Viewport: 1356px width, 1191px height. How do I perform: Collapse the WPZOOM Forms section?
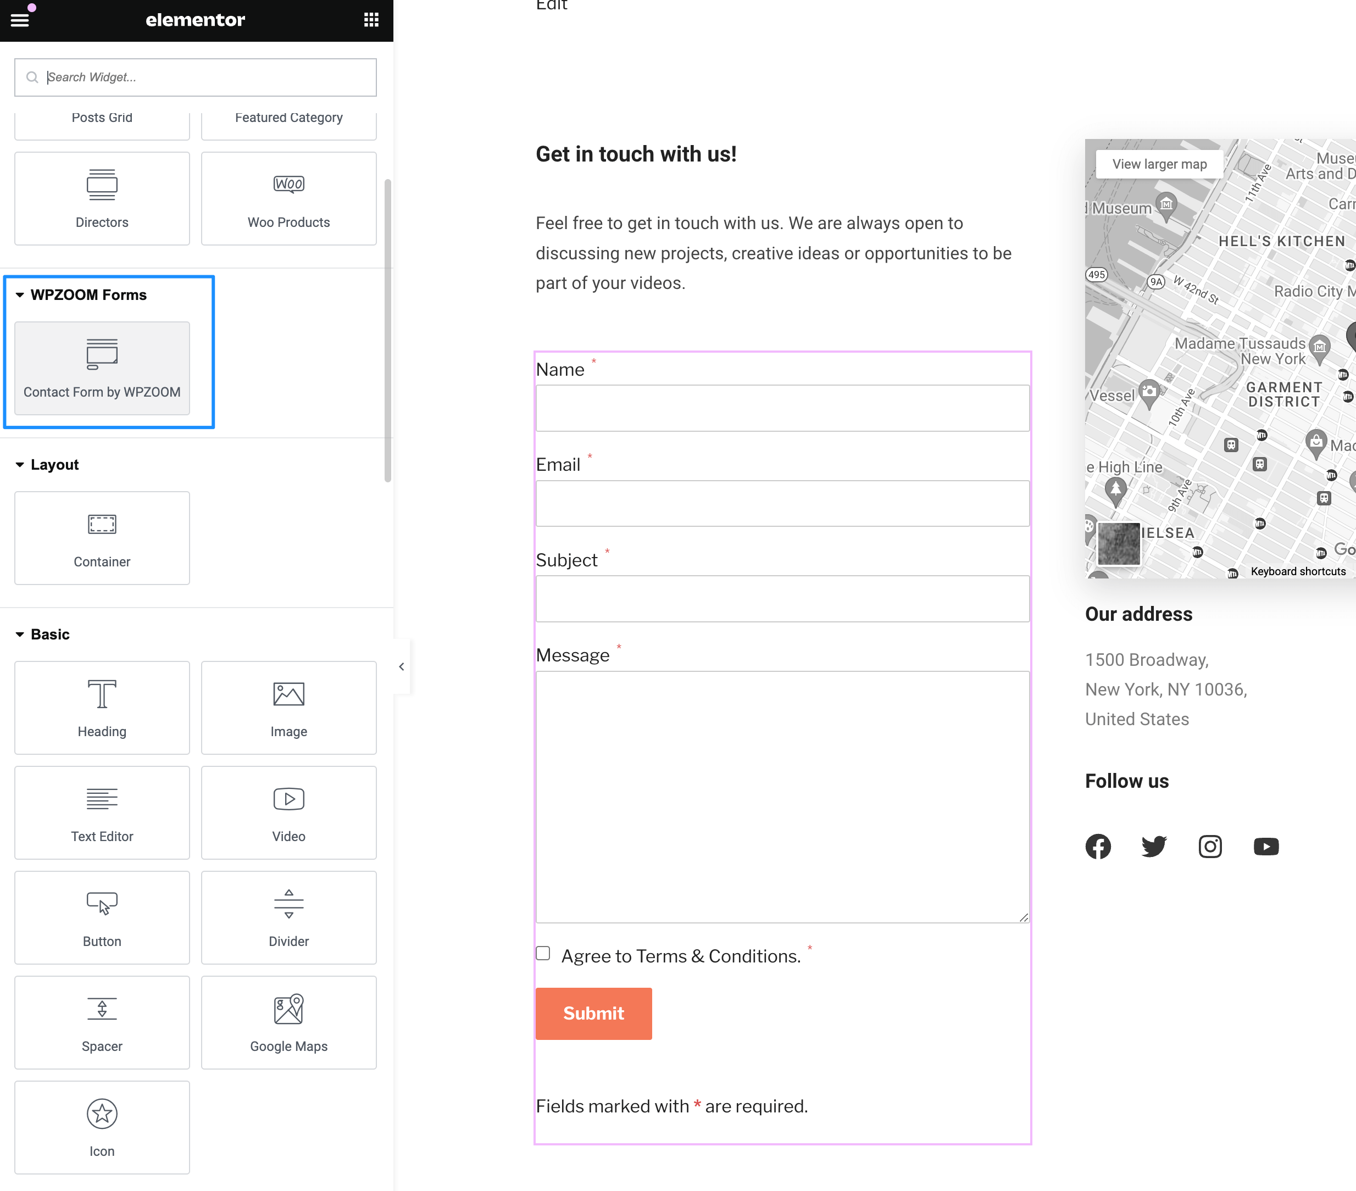point(19,294)
